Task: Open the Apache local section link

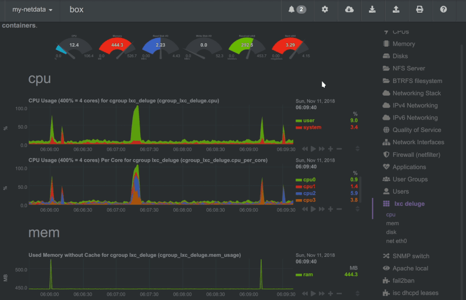Action: (x=406, y=268)
